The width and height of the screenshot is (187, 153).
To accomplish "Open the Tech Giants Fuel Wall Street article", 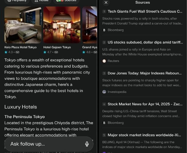I will pos(145,11).
